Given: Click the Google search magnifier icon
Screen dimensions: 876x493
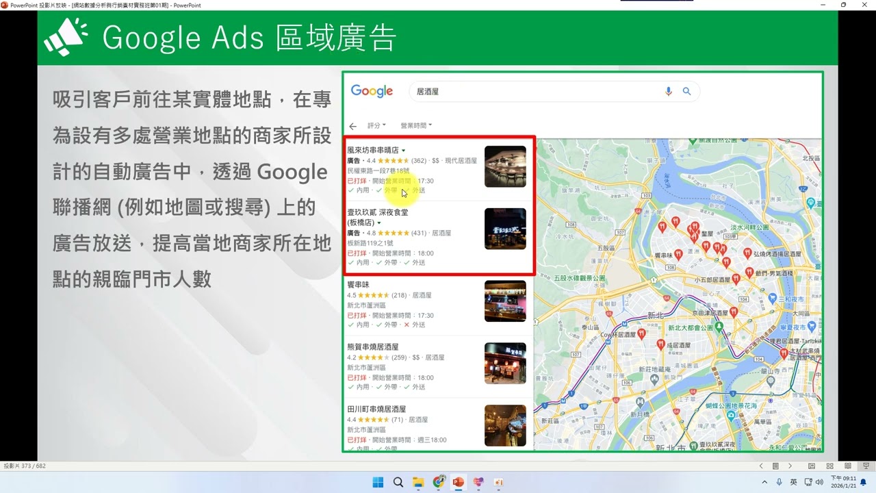Looking at the screenshot, I should pos(686,91).
